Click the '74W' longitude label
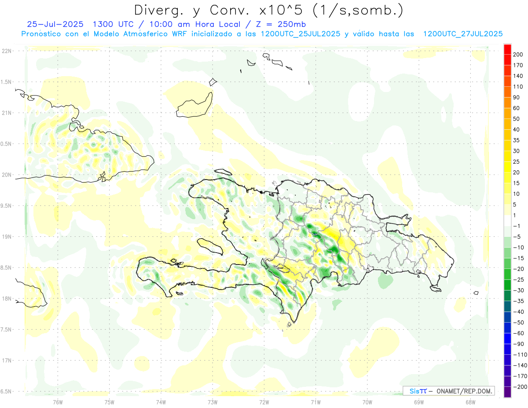The height and width of the screenshot is (408, 528). (161, 402)
